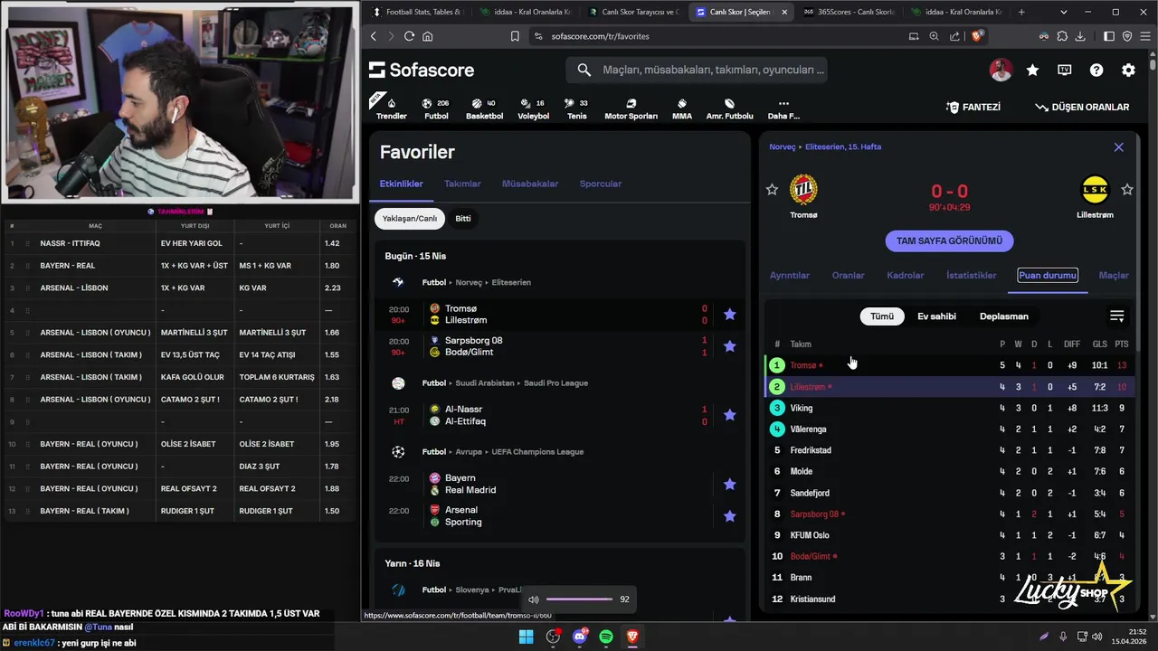Image resolution: width=1158 pixels, height=651 pixels.
Task: Mute via the volume overlay speaker icon
Action: point(534,599)
